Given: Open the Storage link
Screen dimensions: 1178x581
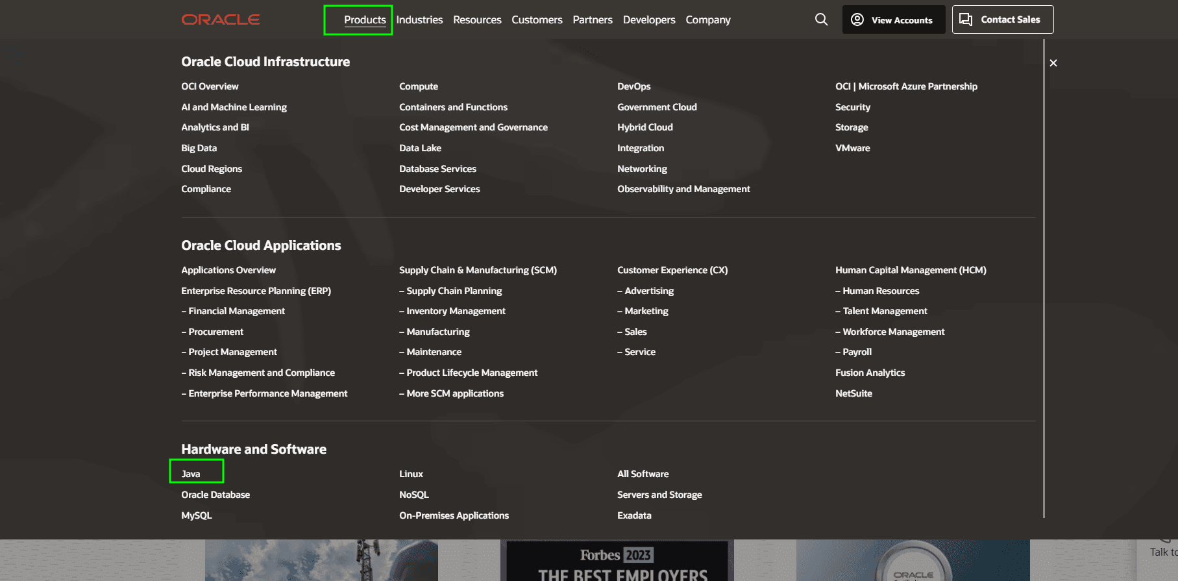Looking at the screenshot, I should coord(852,127).
